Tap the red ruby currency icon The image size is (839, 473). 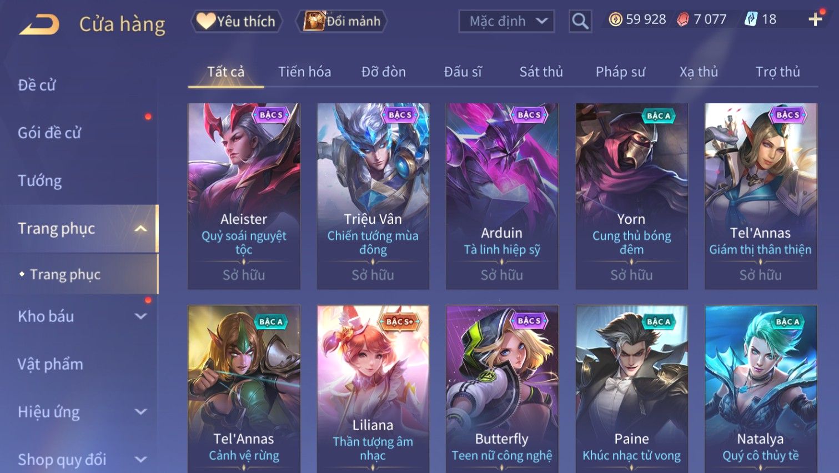coord(683,19)
